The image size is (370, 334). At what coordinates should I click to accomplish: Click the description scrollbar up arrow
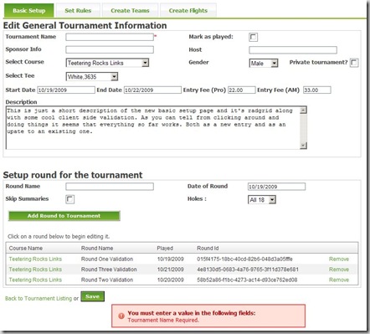tap(303, 110)
